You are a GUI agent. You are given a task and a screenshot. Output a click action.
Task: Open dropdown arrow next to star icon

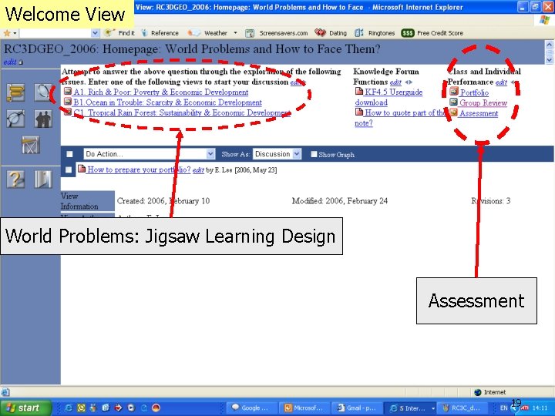[15, 34]
